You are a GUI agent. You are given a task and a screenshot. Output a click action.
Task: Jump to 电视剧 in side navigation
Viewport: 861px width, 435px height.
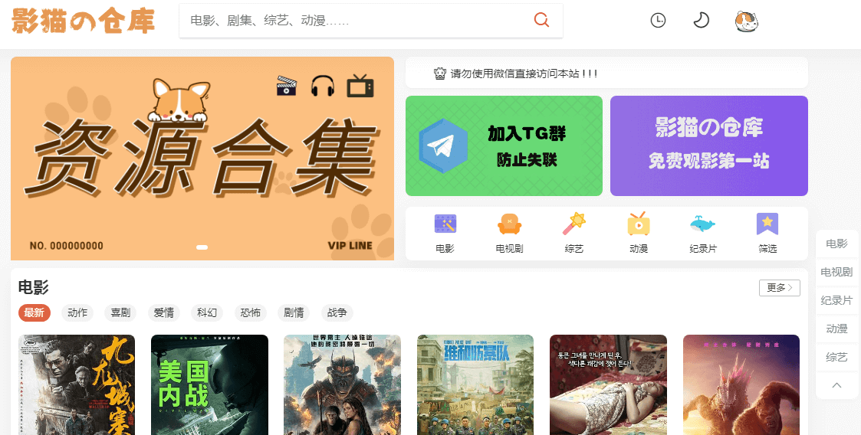pyautogui.click(x=836, y=272)
